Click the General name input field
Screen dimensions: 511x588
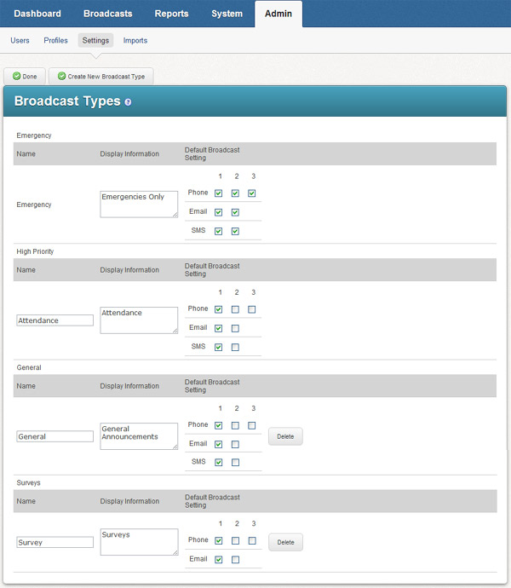(55, 436)
